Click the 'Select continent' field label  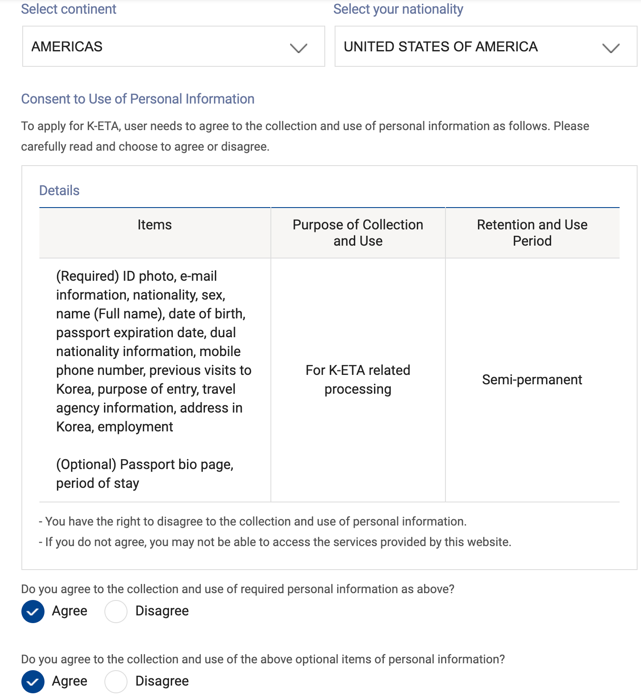pyautogui.click(x=68, y=9)
